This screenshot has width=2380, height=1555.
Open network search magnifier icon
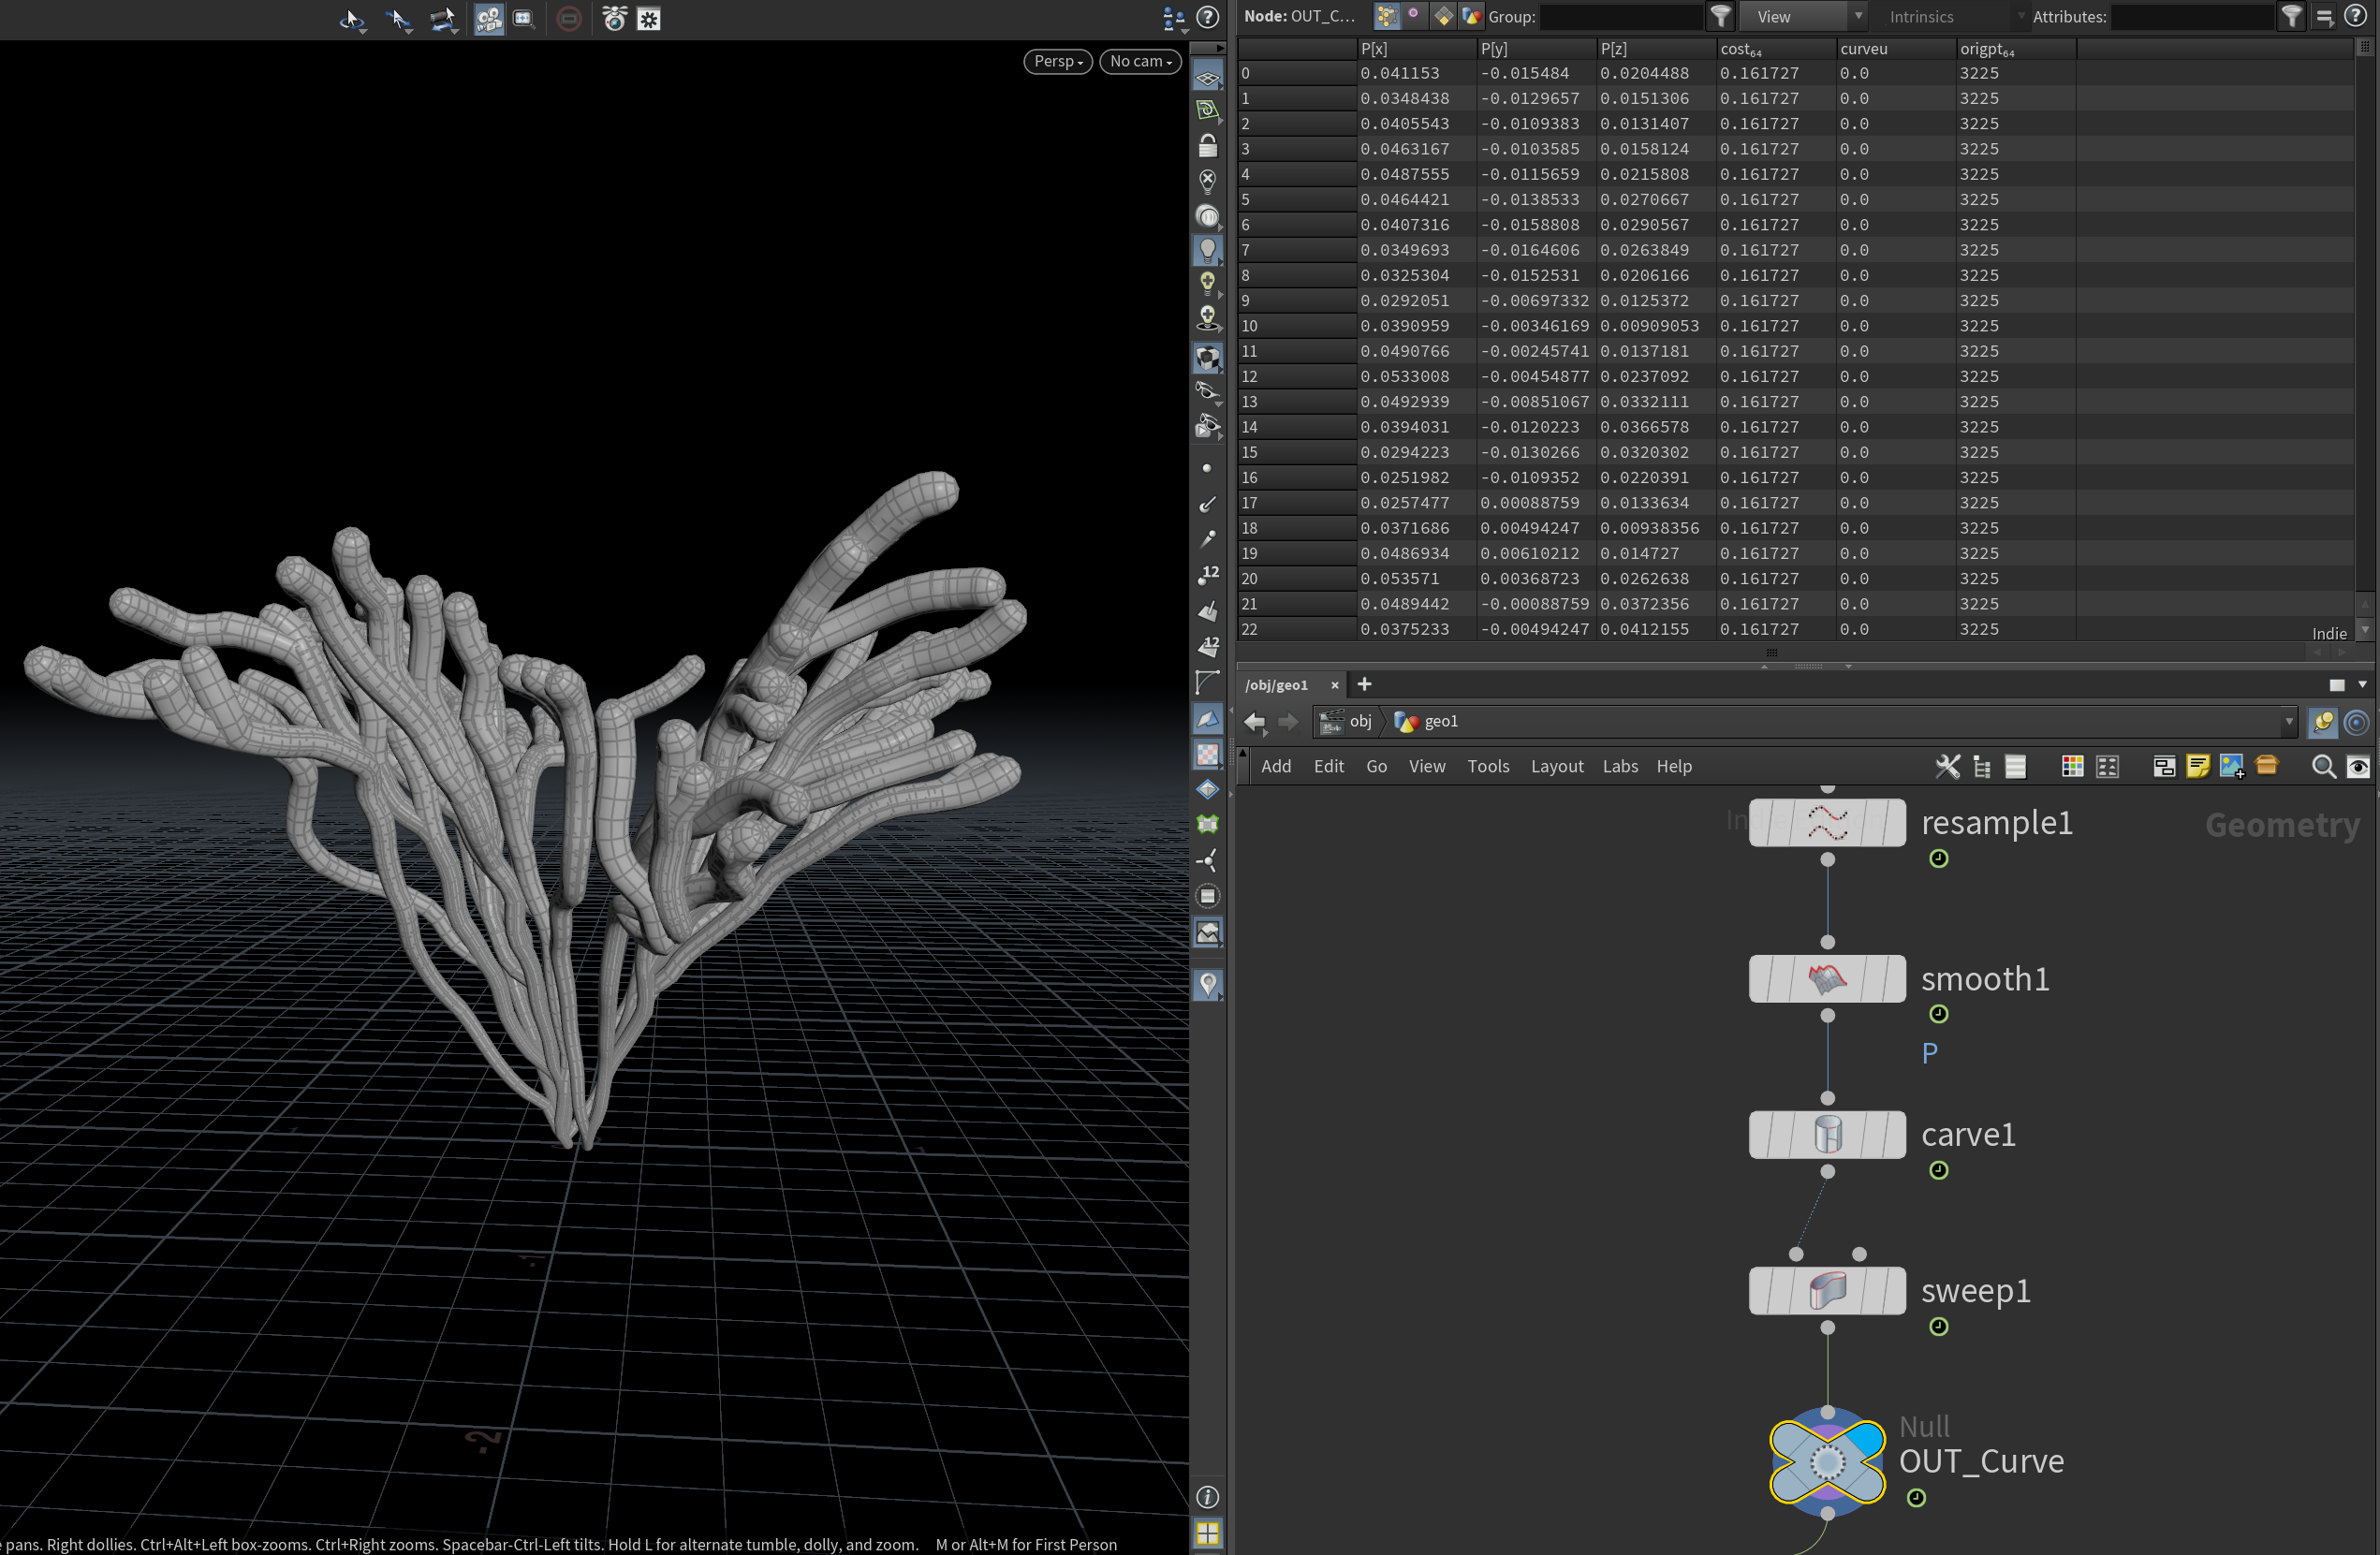[x=2324, y=766]
